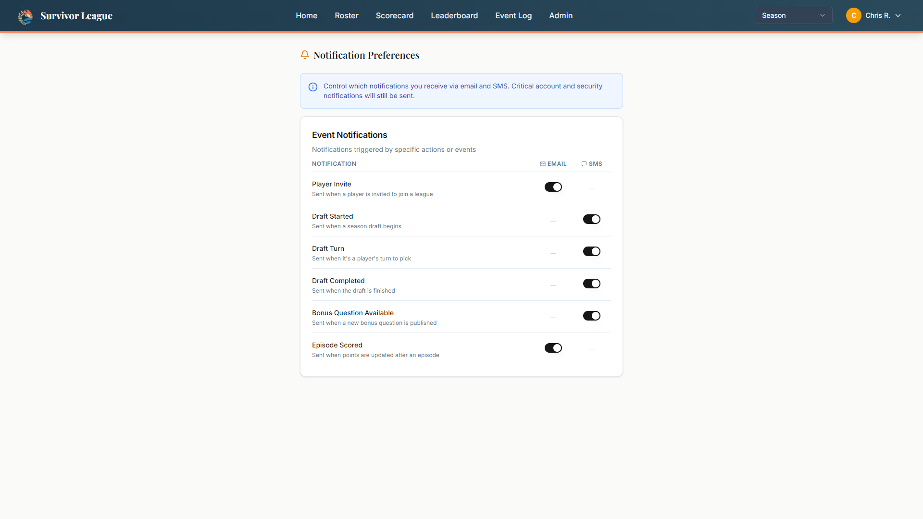This screenshot has height=519, width=923.
Task: Click the Chris R. username label
Action: coord(878,15)
